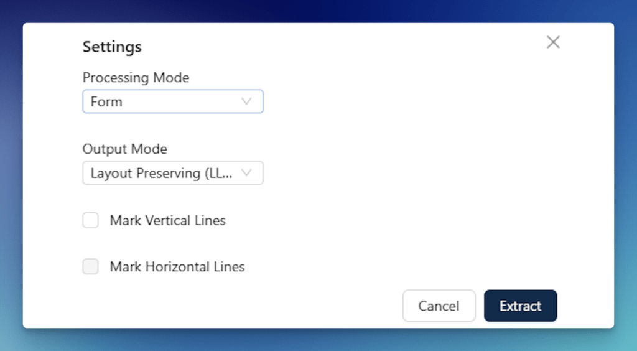The image size is (637, 351).
Task: Click the Output Mode dropdown chevron arrow
Action: [x=246, y=173]
